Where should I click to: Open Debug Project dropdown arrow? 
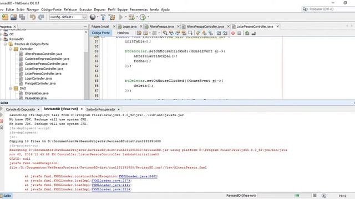pyautogui.click(x=137, y=17)
